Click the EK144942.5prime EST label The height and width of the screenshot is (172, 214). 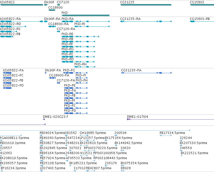coord(128,143)
